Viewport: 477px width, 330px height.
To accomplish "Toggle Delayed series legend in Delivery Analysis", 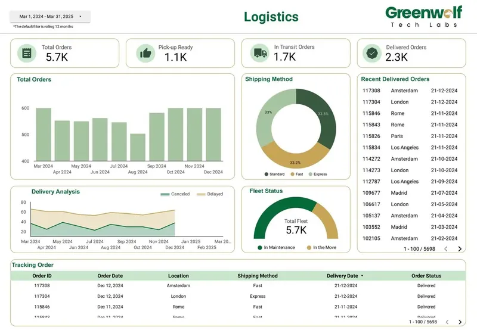I will pyautogui.click(x=210, y=194).
